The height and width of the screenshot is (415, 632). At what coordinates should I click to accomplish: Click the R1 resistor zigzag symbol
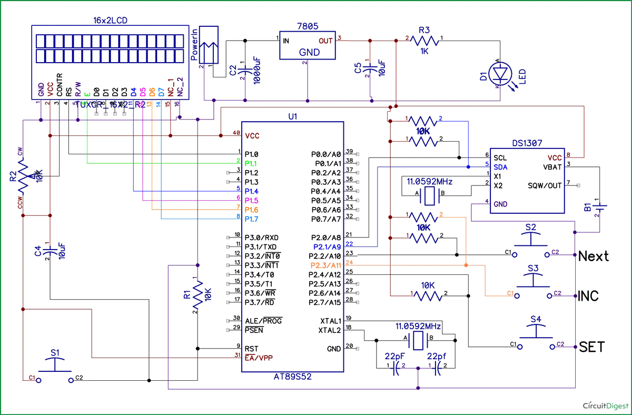(197, 295)
